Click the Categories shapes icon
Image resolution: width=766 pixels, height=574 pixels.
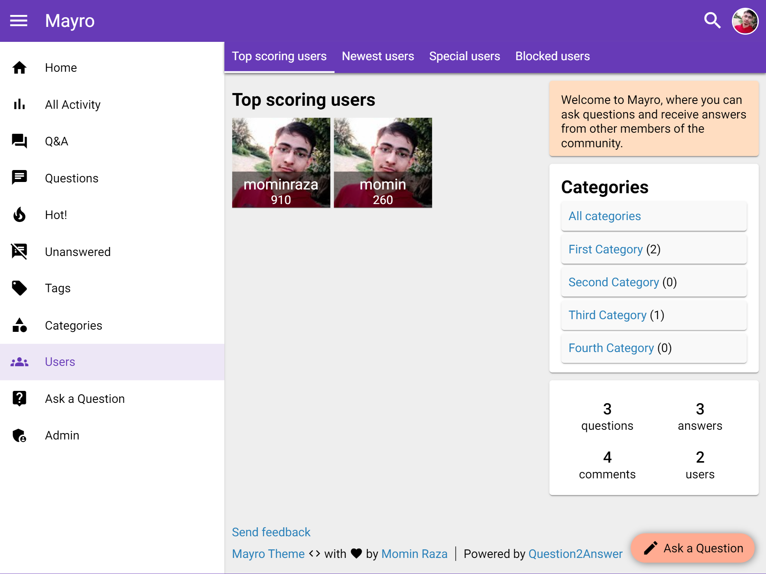click(19, 325)
